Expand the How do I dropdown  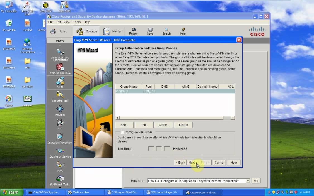pos(248,181)
